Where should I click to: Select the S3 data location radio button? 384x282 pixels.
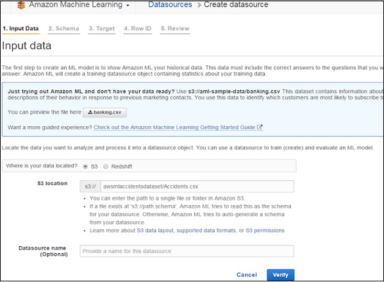tap(85, 167)
